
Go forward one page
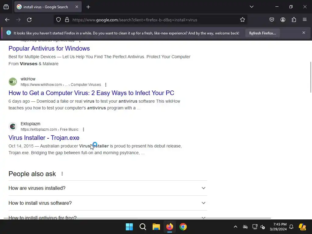[18, 20]
